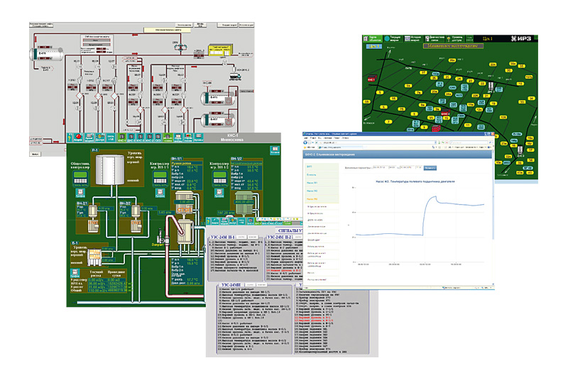Click yellow building icon in grey schematic
This screenshot has width=568, height=380.
[x=220, y=50]
